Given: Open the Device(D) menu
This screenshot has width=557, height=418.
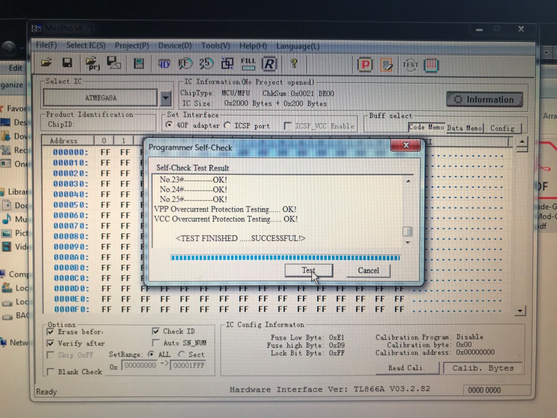Looking at the screenshot, I should pyautogui.click(x=175, y=46).
